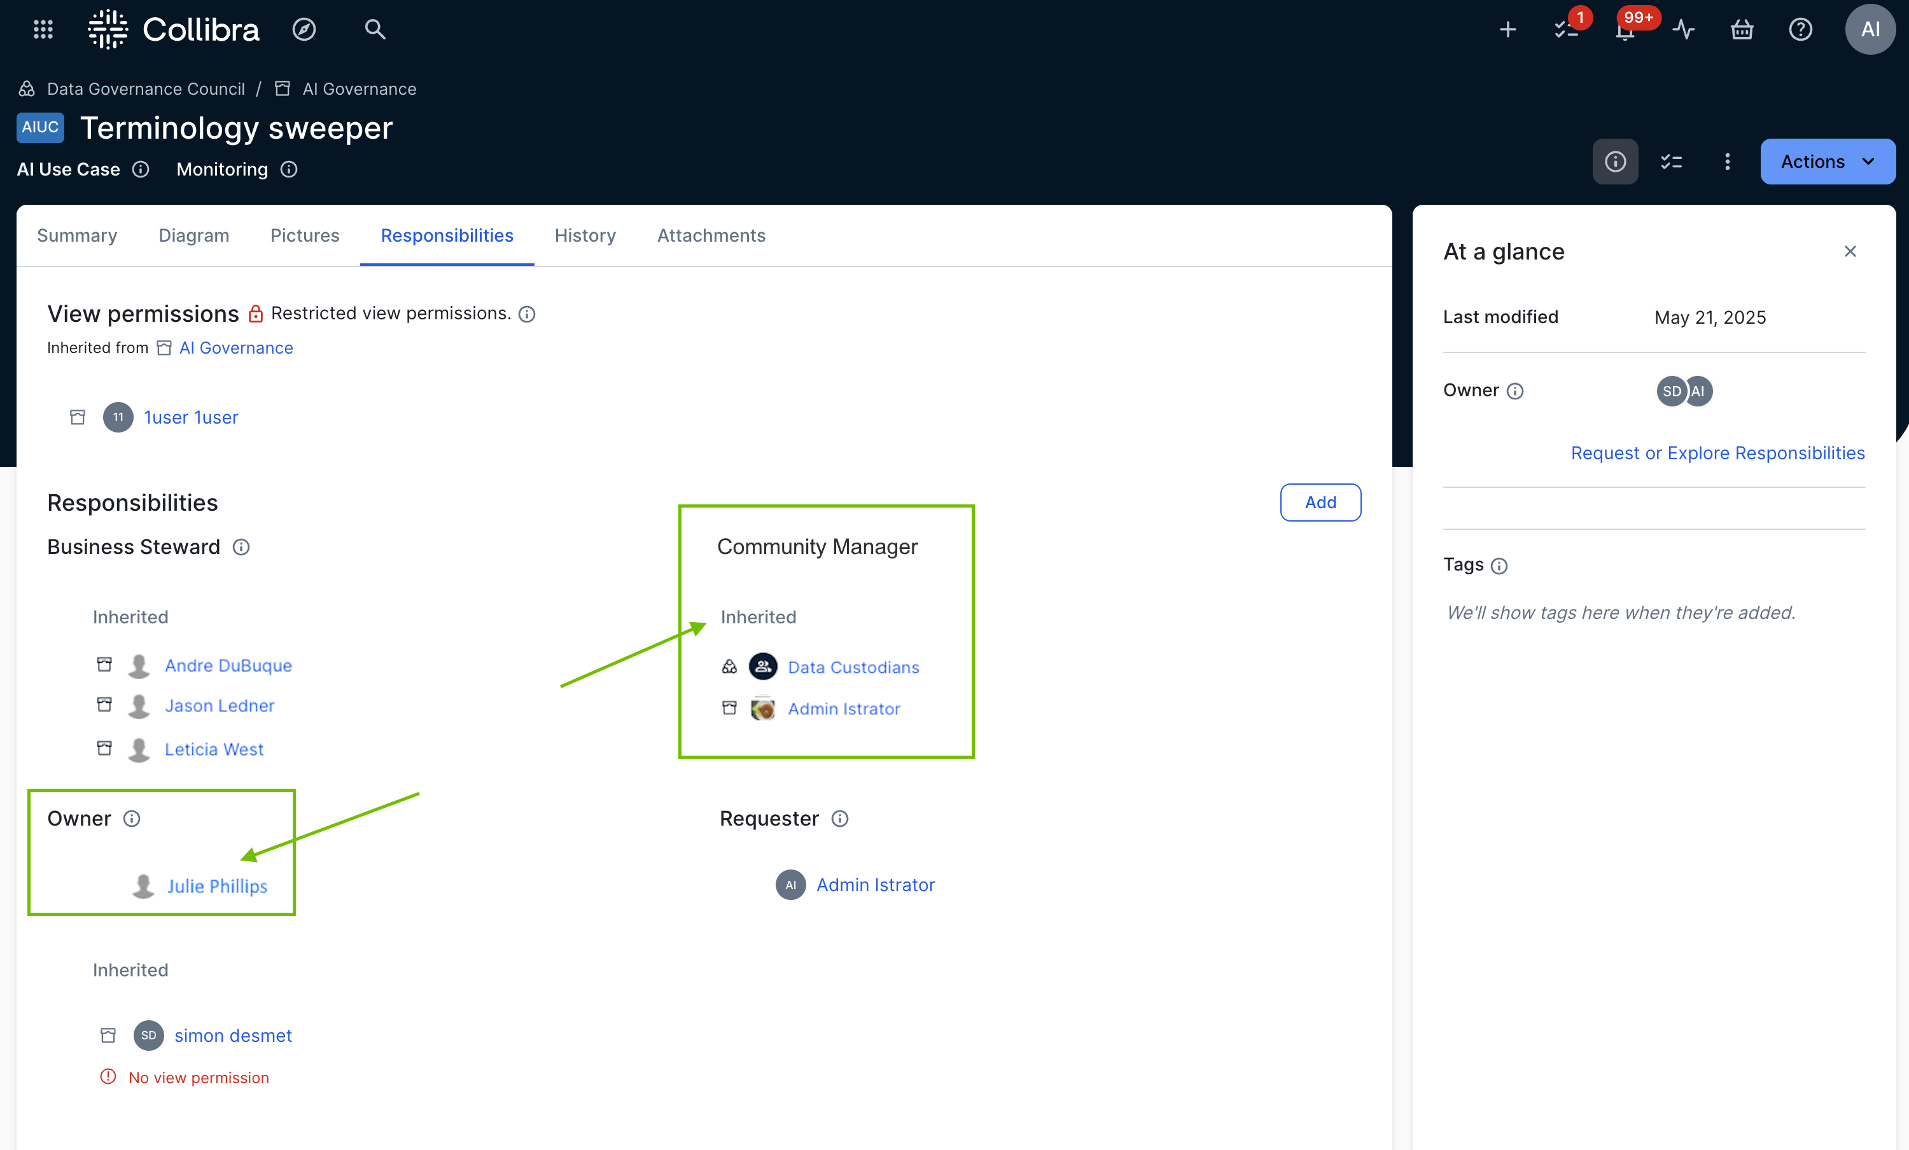This screenshot has width=1909, height=1150.
Task: Expand the Actions dropdown button
Action: [x=1827, y=161]
